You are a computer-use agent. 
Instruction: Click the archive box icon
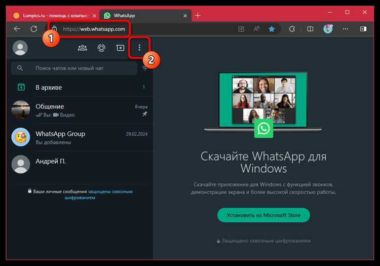point(21,87)
